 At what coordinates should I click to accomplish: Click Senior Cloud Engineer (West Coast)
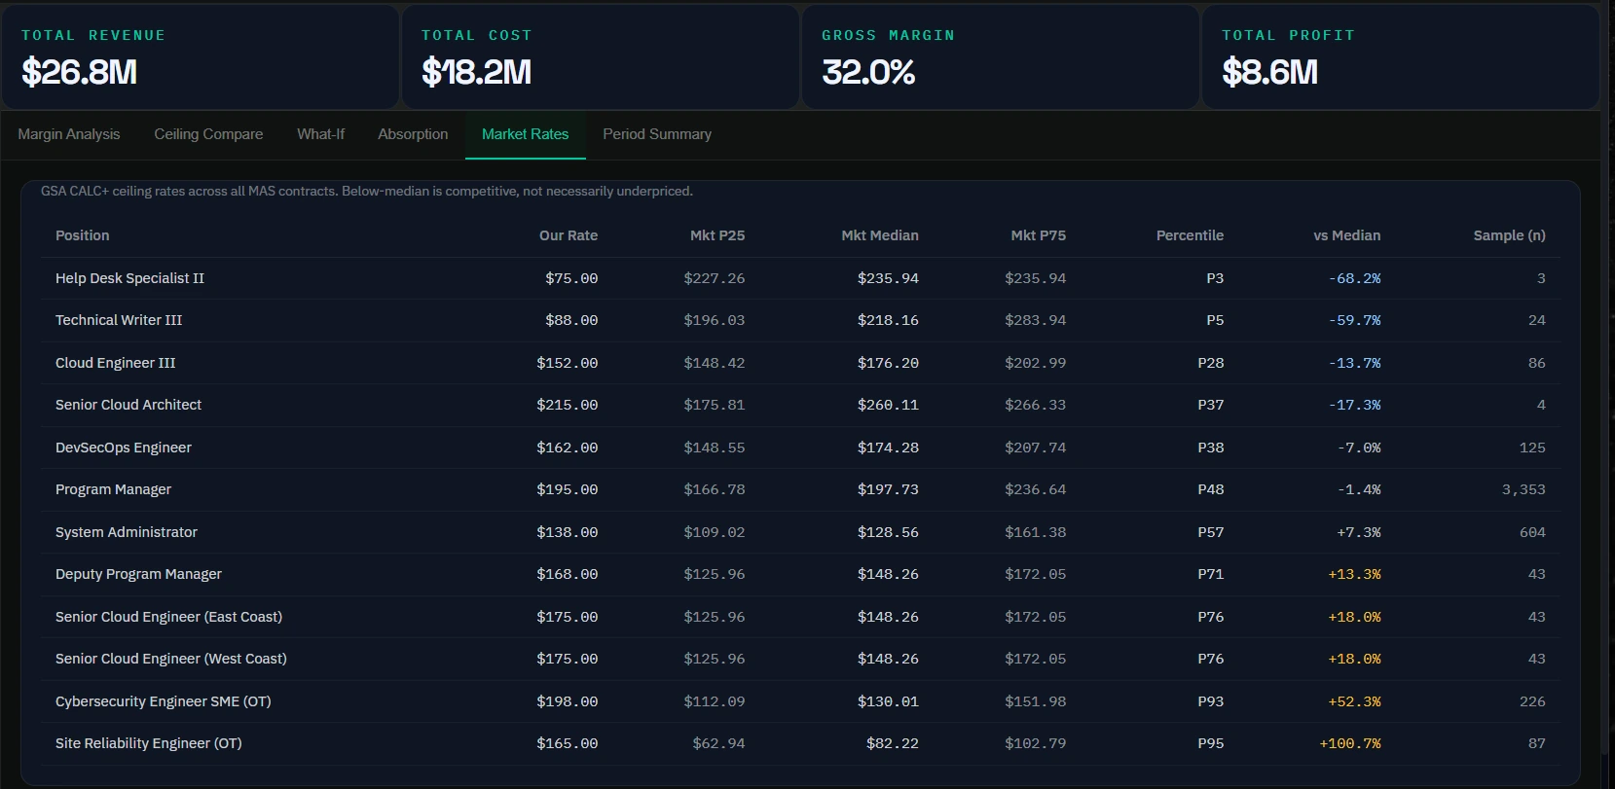pos(171,659)
